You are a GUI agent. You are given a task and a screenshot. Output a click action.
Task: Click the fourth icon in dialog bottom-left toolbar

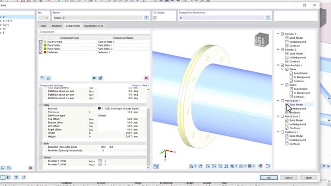coord(23,177)
